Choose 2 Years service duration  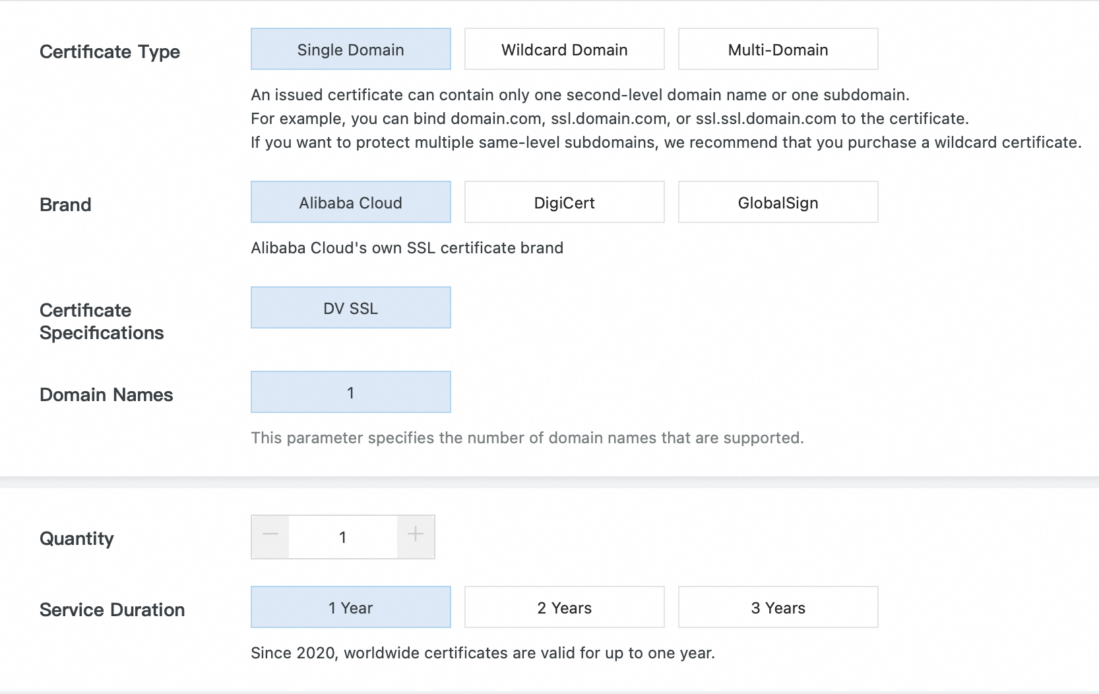[x=564, y=608]
